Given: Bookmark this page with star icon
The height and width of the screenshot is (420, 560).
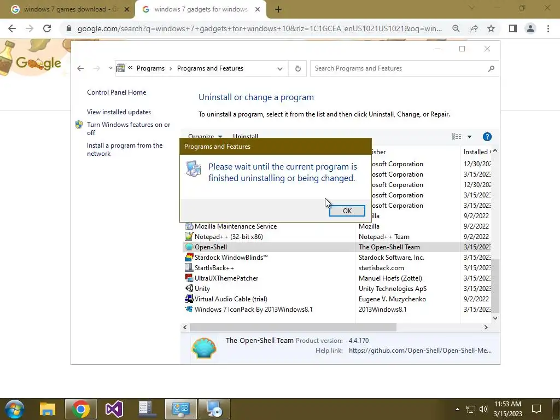Looking at the screenshot, I should point(491,28).
